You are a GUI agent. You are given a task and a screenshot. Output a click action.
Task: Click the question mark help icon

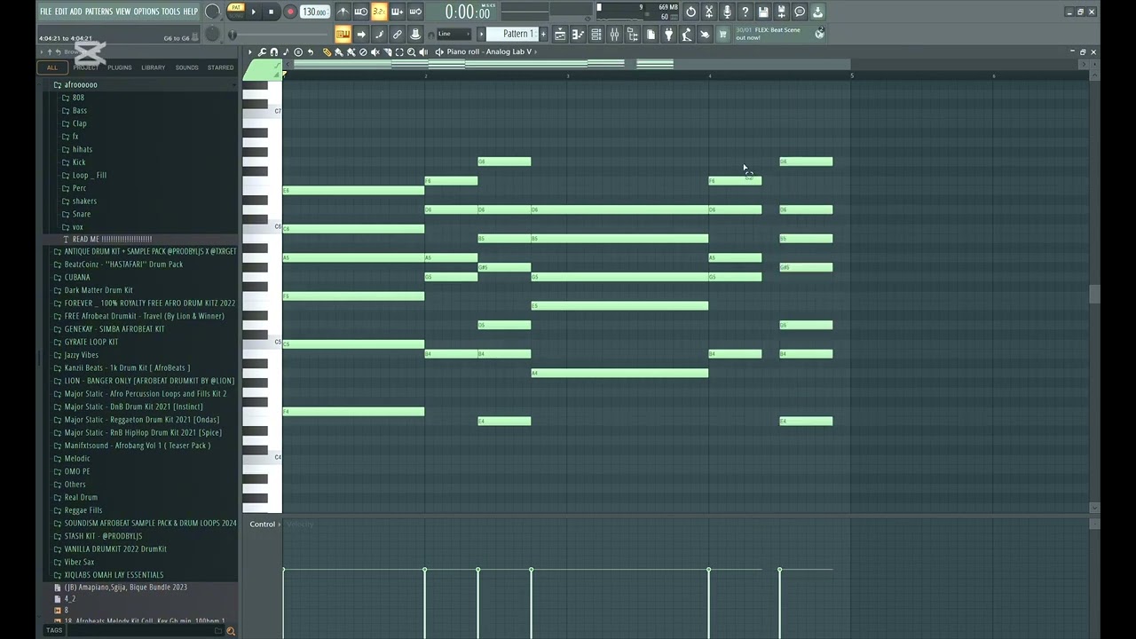pos(745,12)
